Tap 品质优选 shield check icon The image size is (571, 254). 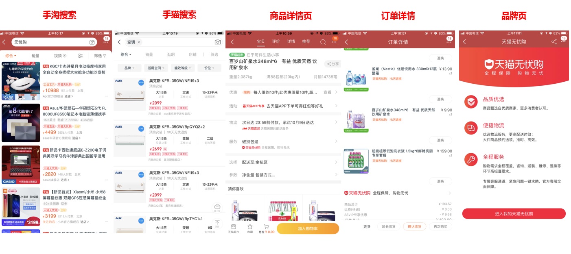pos(471,102)
